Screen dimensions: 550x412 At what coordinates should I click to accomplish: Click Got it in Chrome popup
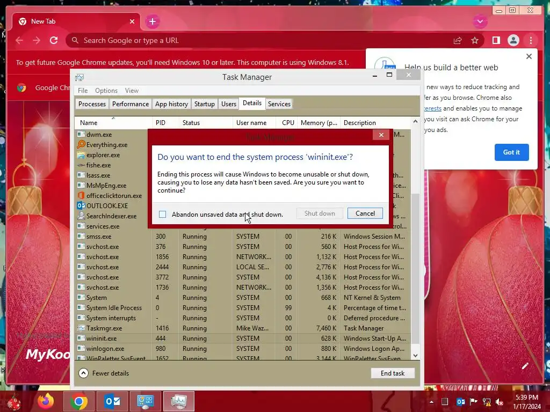511,152
